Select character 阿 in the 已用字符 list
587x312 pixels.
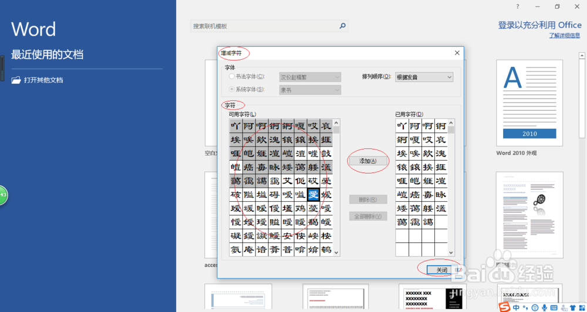click(x=415, y=126)
